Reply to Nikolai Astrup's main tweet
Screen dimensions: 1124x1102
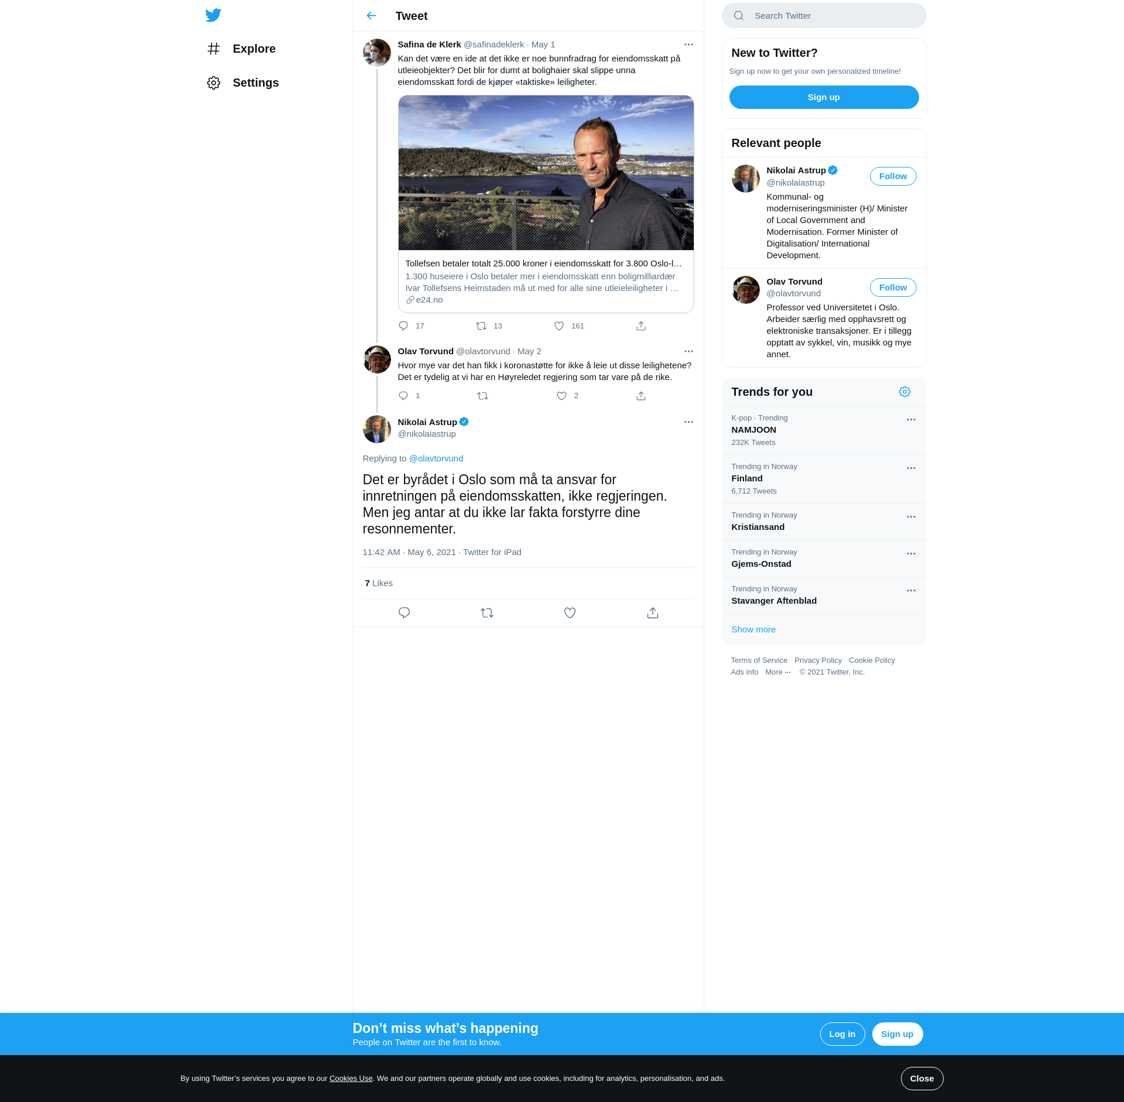pyautogui.click(x=404, y=613)
